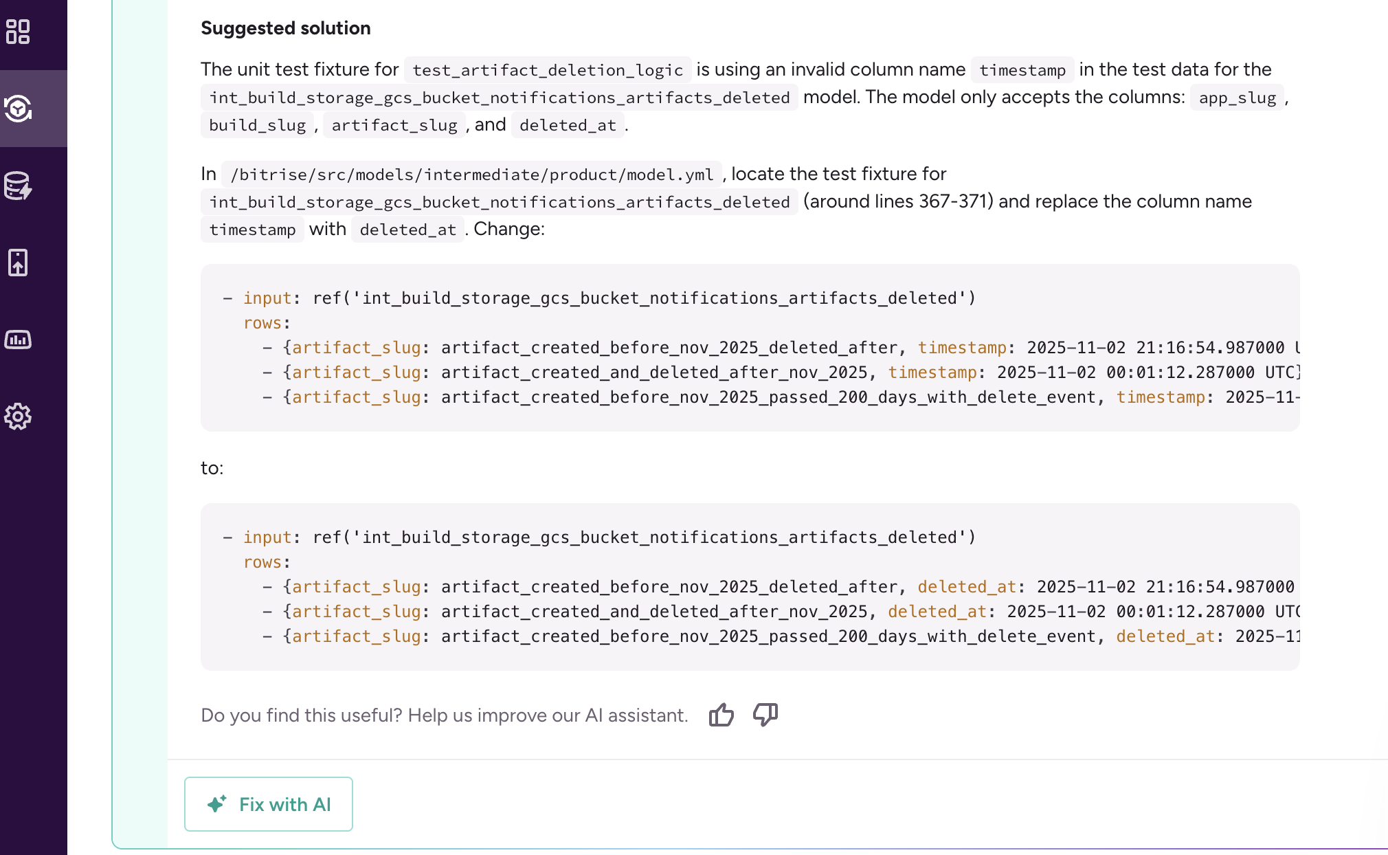The image size is (1388, 855).
Task: Click the deleted_at tag after 'with'
Action: tap(407, 230)
